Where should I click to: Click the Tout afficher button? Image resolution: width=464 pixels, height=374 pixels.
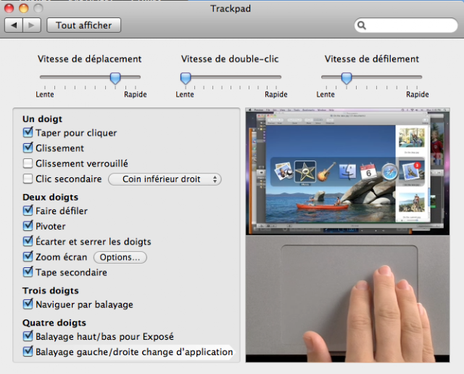click(84, 25)
